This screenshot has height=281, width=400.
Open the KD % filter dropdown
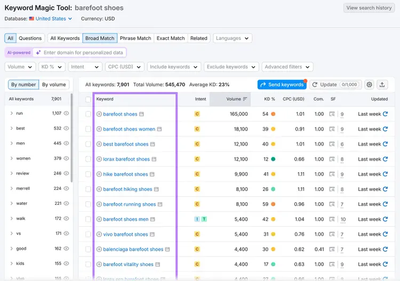pyautogui.click(x=52, y=67)
